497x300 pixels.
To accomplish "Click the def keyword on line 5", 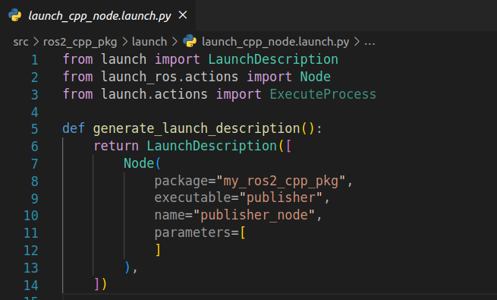I will click(x=73, y=128).
